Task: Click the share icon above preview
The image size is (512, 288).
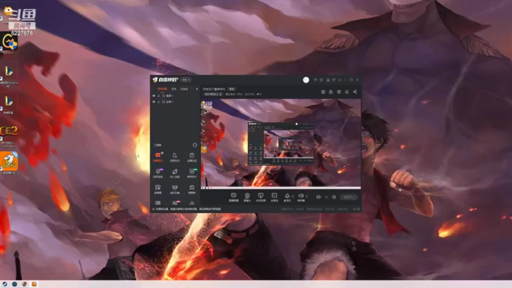Action: [x=355, y=92]
